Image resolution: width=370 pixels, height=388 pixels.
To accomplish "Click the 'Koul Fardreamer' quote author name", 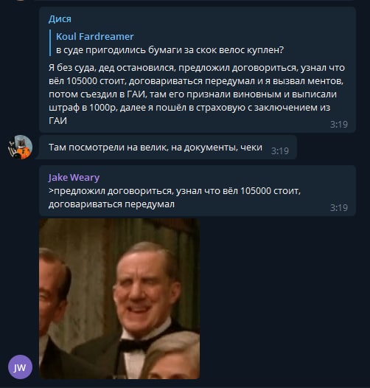I will [95, 37].
